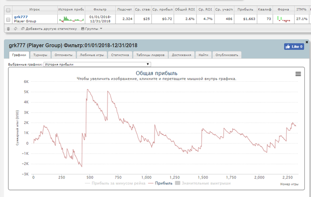Toggle the Значительные выигрыши legend item
Viewport: 311px width, 197px height.
[x=203, y=183]
